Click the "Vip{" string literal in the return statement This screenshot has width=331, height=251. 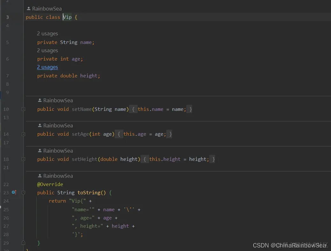pyautogui.click(x=77, y=201)
